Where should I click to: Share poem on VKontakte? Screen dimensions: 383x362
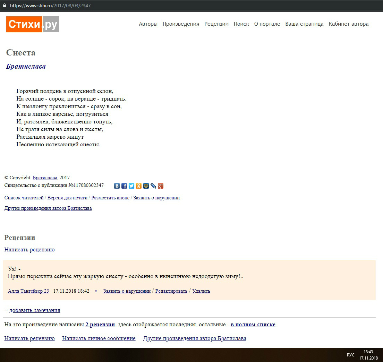[117, 186]
